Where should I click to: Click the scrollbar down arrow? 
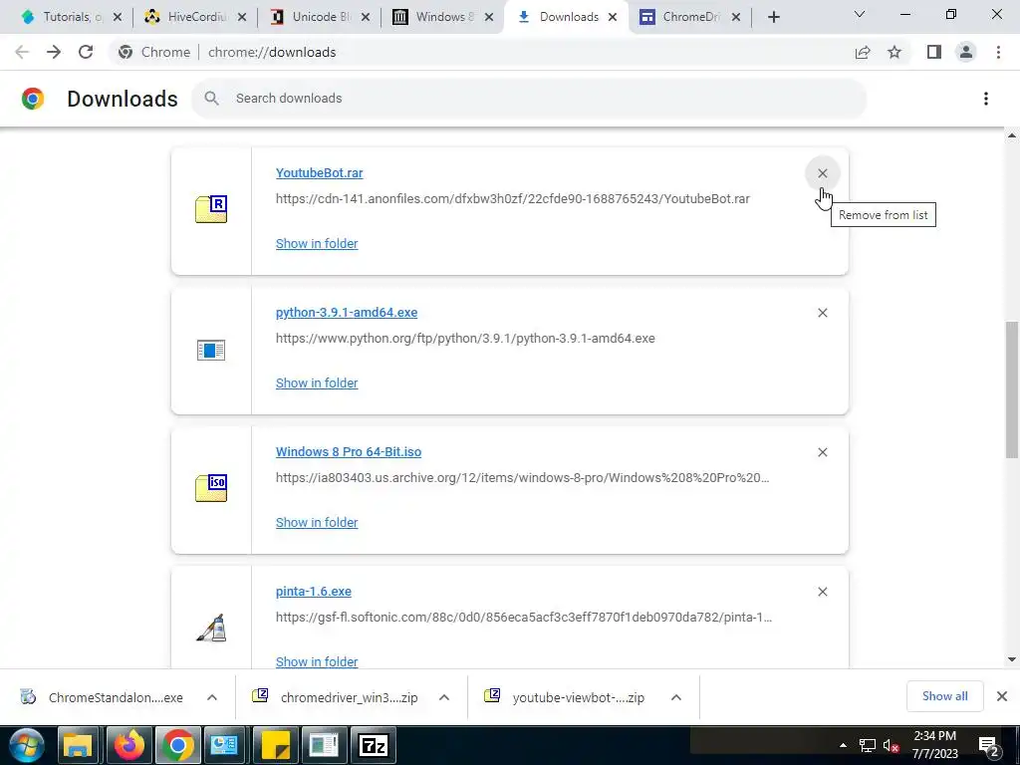point(1012,659)
